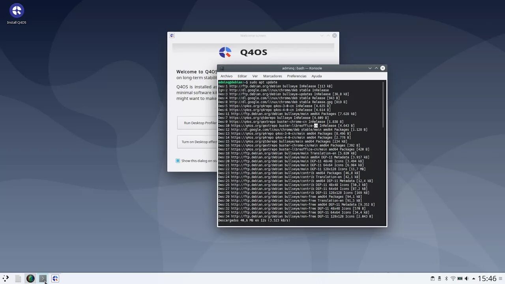Close the Welcome screen window
Screen dimensions: 505x284
tap(335, 35)
